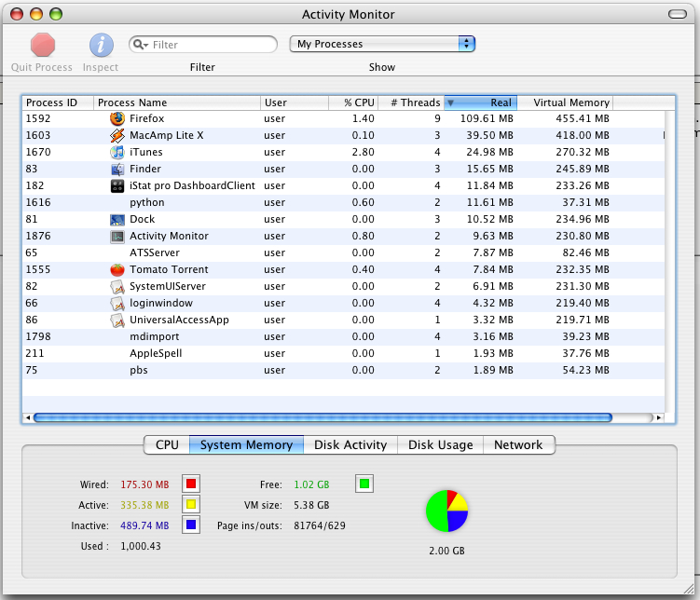Sort by the Virtual Memory column header

point(565,102)
